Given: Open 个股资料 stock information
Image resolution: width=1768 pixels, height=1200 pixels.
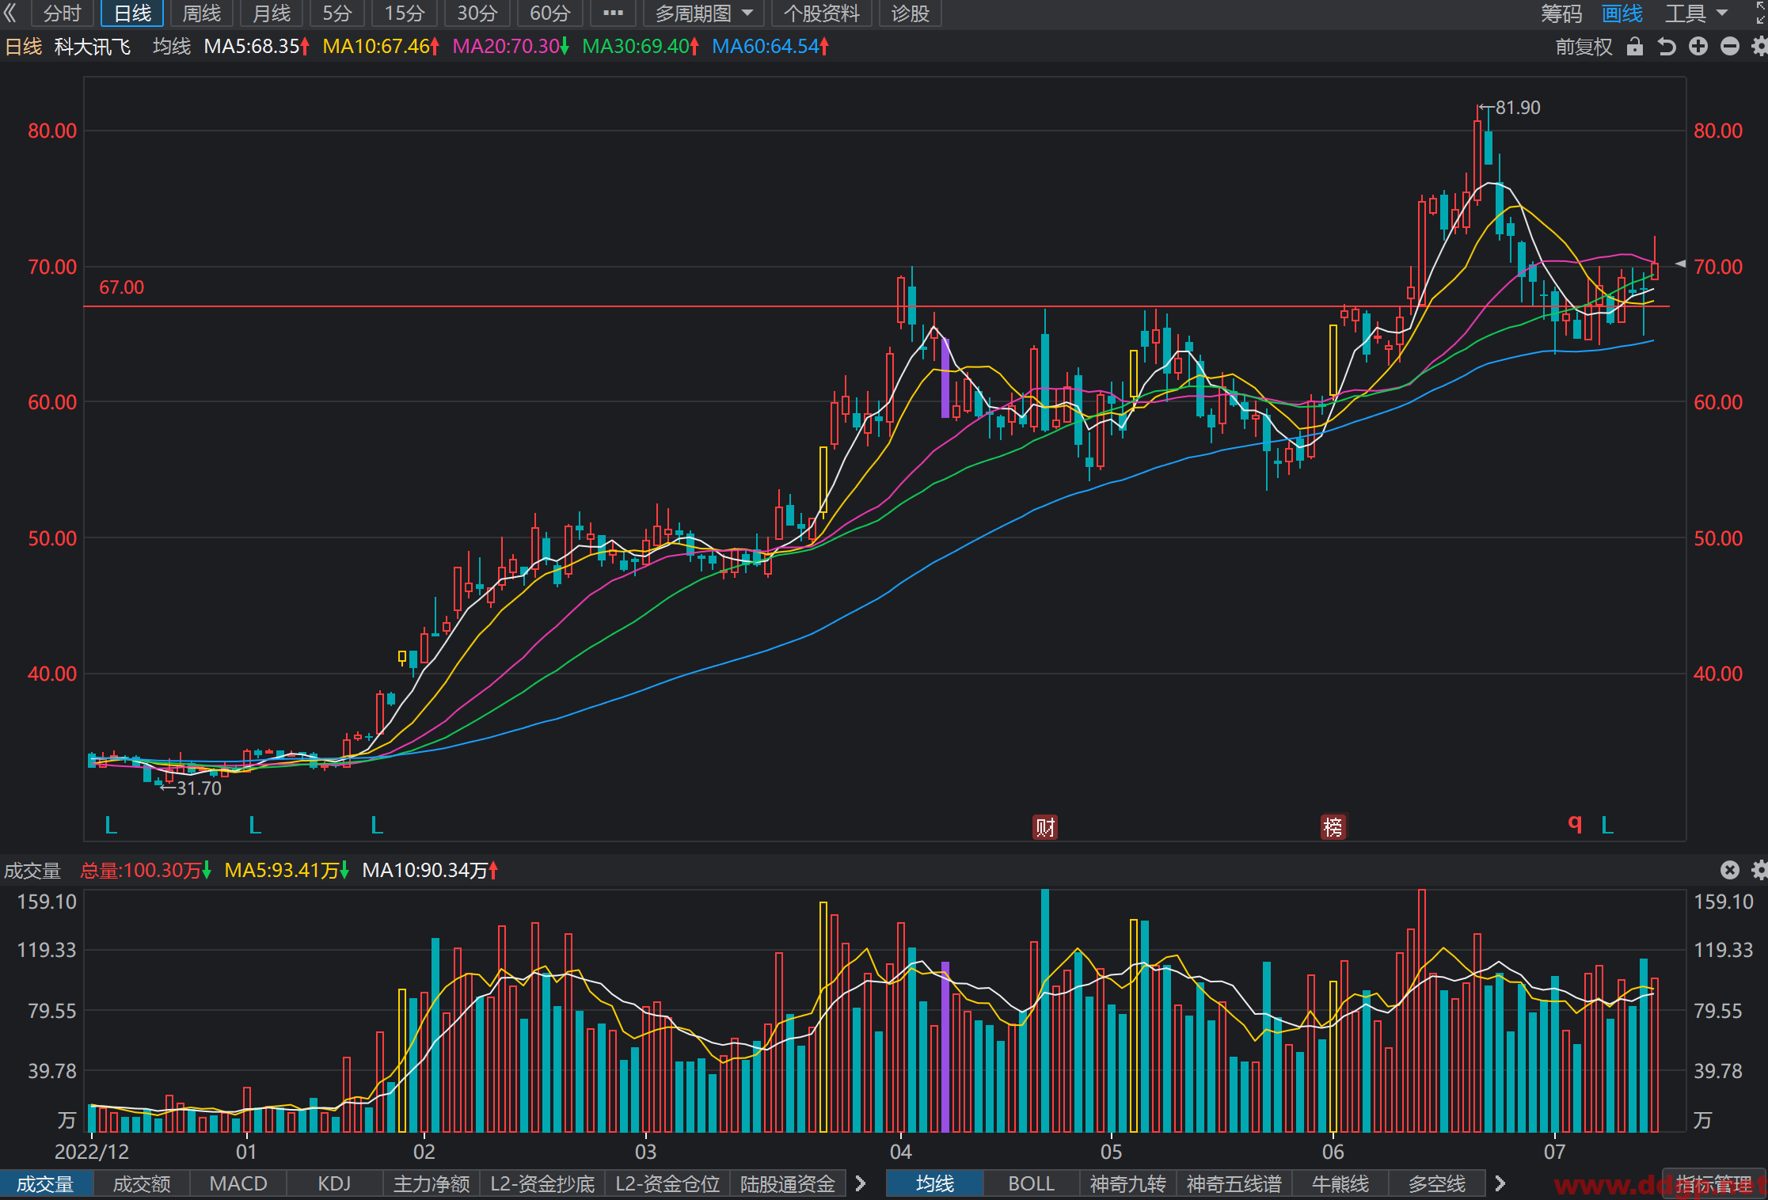Looking at the screenshot, I should pyautogui.click(x=821, y=13).
